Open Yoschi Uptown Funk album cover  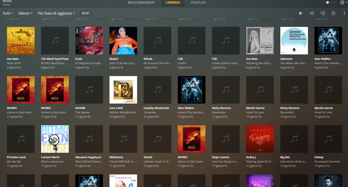click(x=157, y=139)
